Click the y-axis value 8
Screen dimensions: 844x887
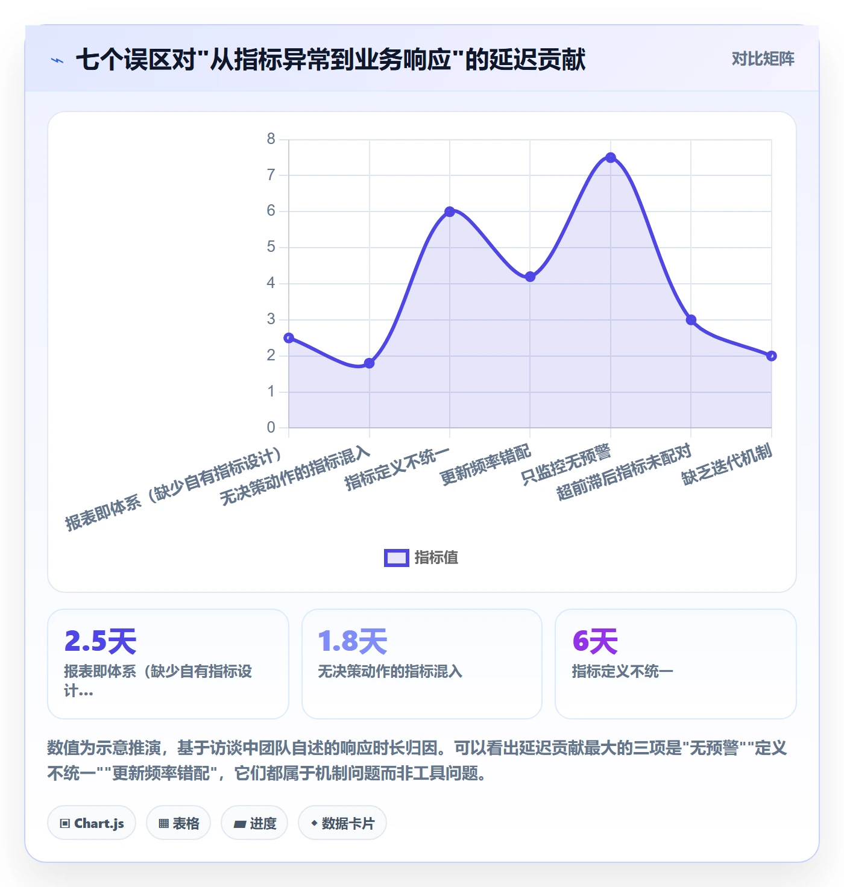[271, 139]
